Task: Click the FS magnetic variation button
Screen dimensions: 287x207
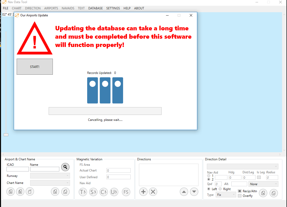Action: point(126,192)
